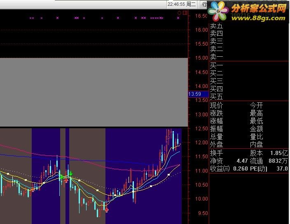Click the 量比 label
The height and width of the screenshot is (224, 290).
(x=256, y=137)
